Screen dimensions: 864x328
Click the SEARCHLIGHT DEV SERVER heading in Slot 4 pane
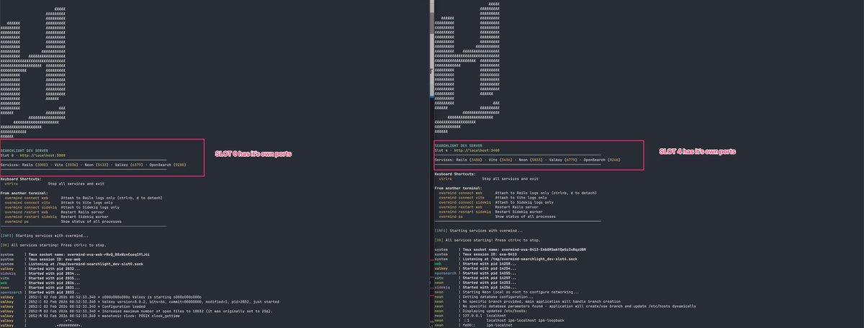tap(458, 146)
